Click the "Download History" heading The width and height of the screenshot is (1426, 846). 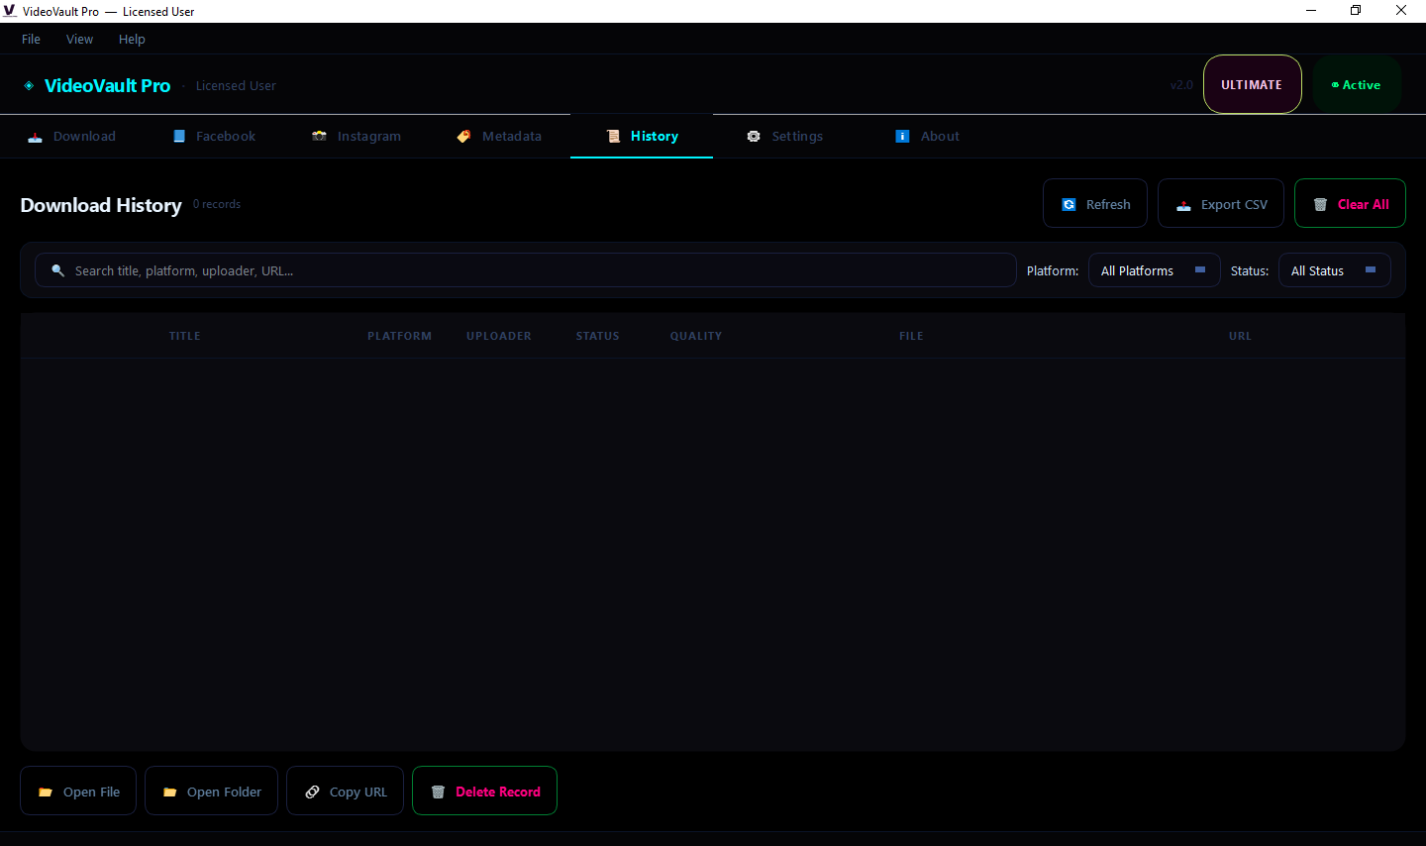(x=101, y=205)
